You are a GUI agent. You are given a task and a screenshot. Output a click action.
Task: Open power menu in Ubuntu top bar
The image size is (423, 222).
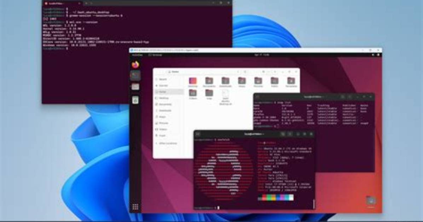(x=378, y=55)
